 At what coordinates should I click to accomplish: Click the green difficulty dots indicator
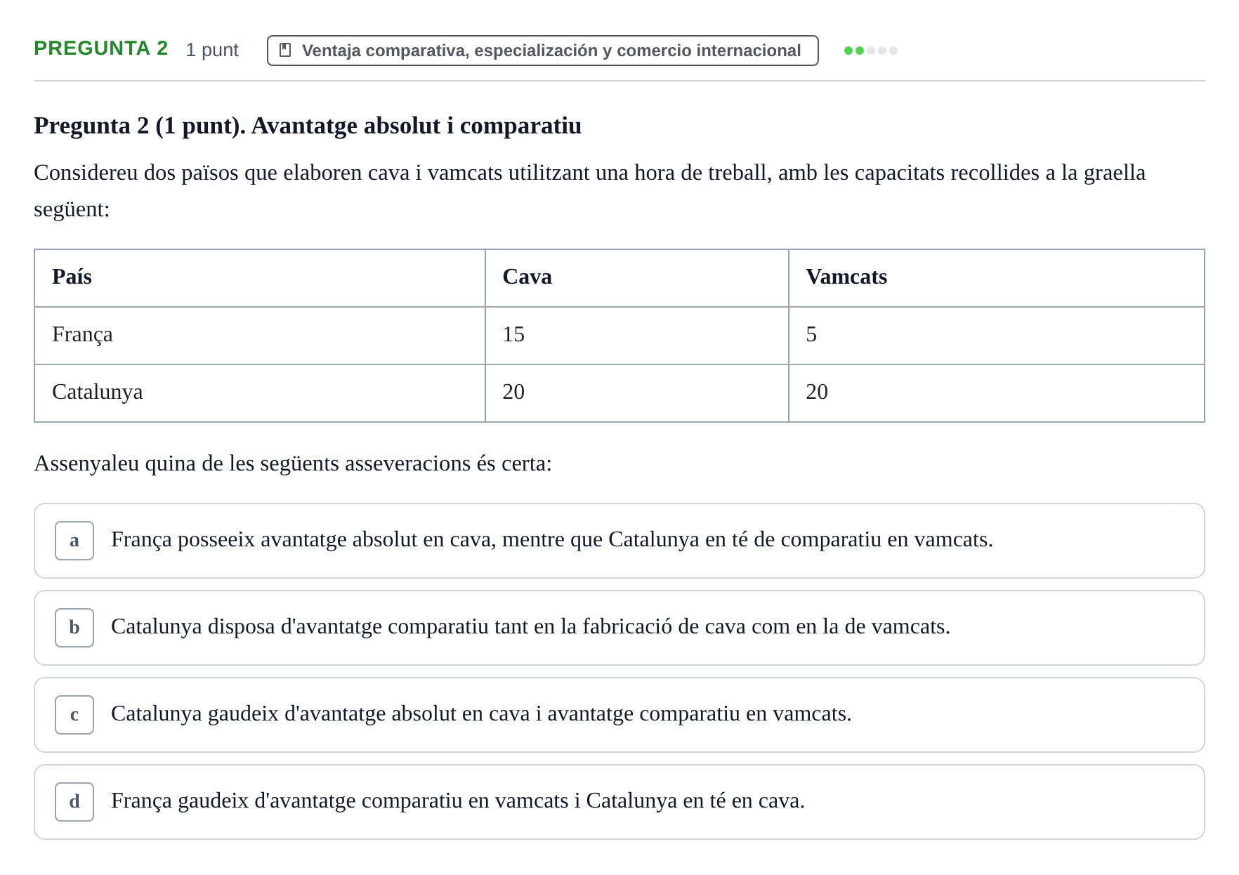[x=871, y=51]
